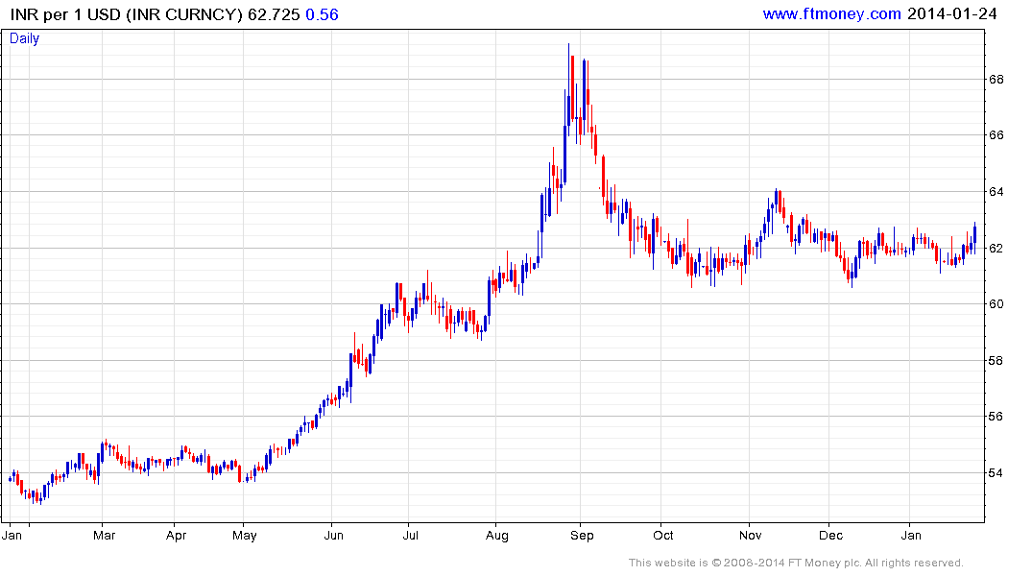Click the 62 price axis label

[x=996, y=249]
